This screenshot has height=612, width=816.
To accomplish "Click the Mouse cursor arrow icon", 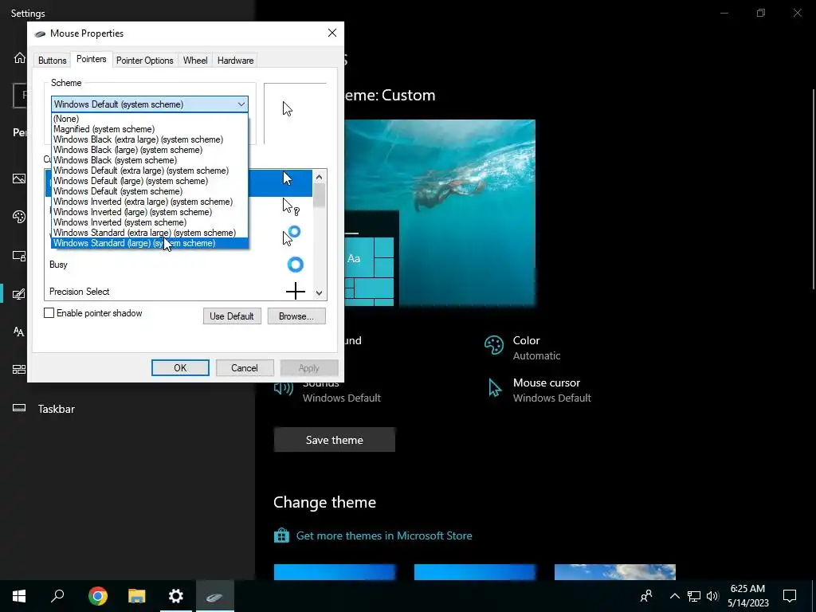I will coord(494,387).
